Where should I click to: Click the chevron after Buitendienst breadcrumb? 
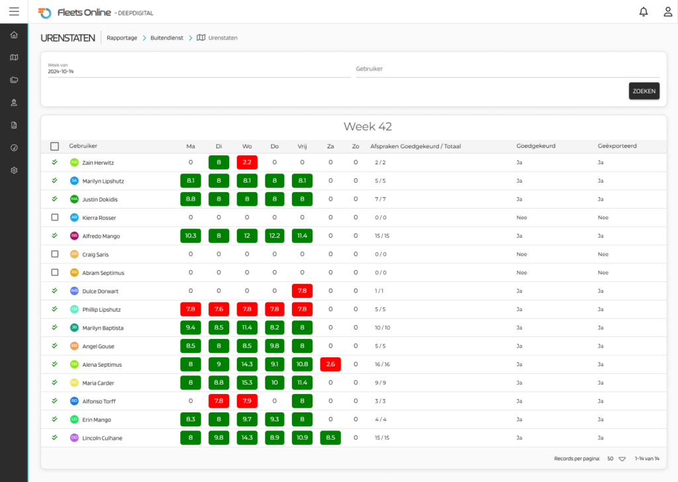coord(190,38)
